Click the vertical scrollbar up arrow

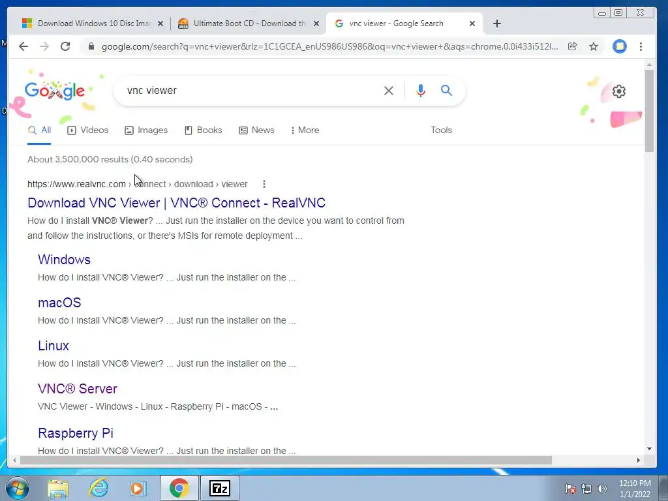coord(649,65)
